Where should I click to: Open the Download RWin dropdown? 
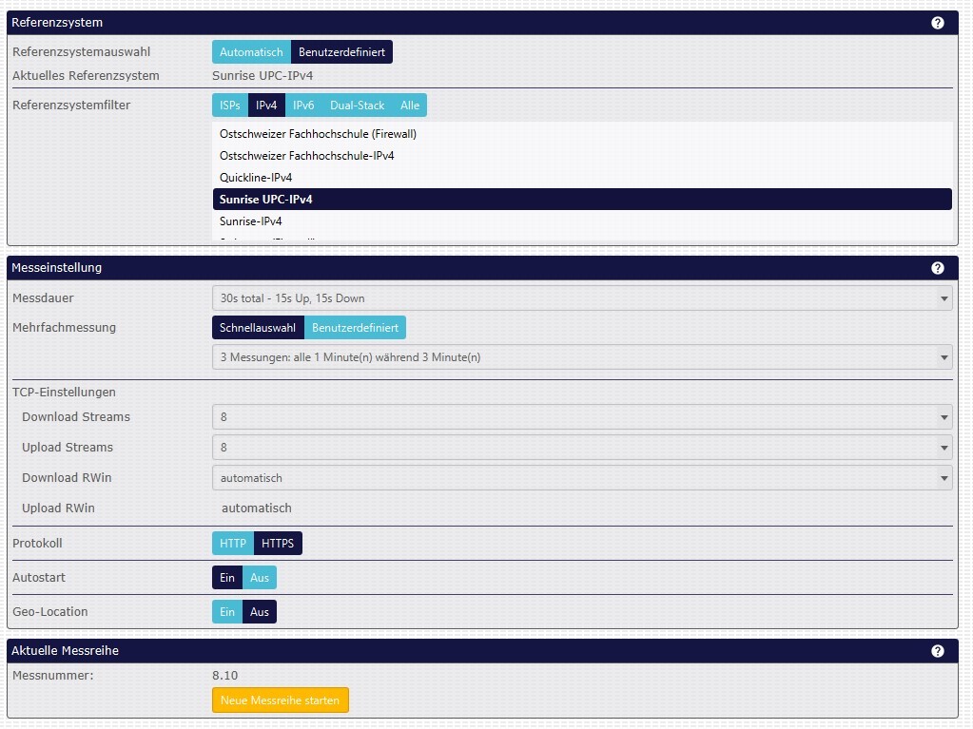[581, 478]
